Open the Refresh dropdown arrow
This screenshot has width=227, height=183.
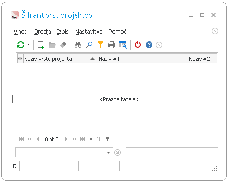coord(29,45)
